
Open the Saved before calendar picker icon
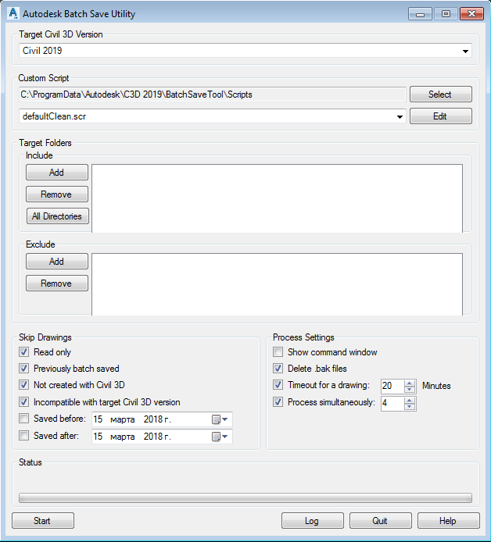pyautogui.click(x=220, y=419)
